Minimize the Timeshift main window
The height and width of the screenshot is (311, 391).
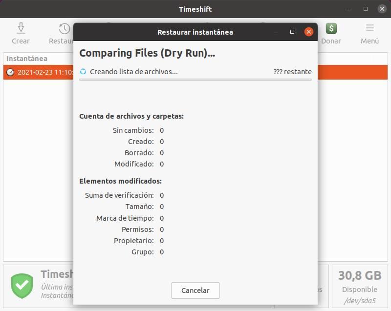point(349,9)
